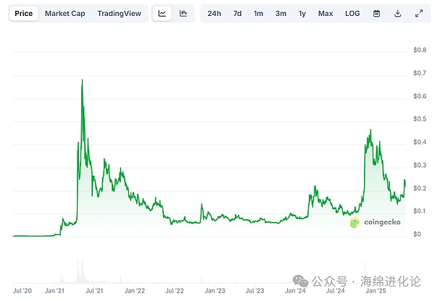
Task: Click the tallest volume bar near 2021
Action: click(x=82, y=269)
